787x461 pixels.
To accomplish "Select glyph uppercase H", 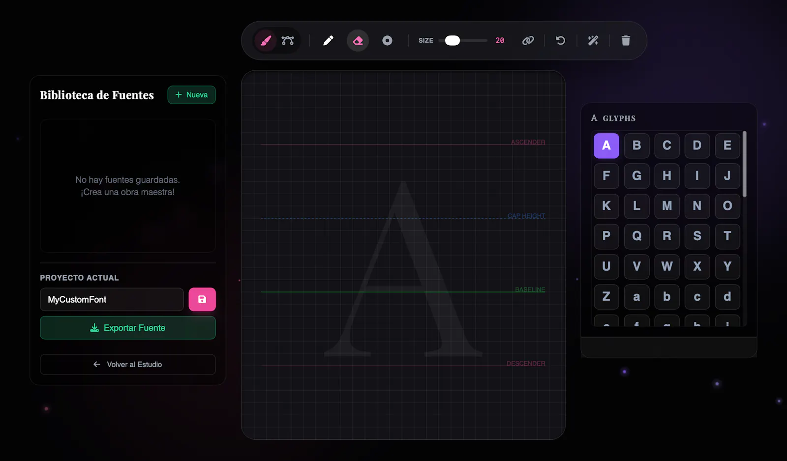I will pos(667,176).
